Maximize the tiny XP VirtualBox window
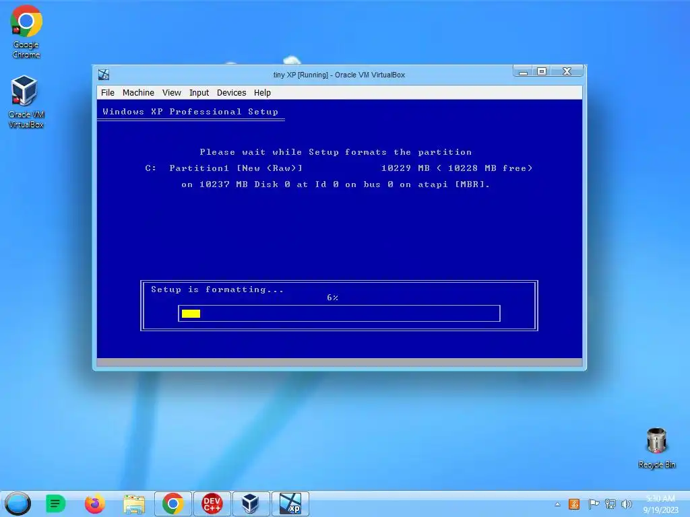 pyautogui.click(x=542, y=71)
